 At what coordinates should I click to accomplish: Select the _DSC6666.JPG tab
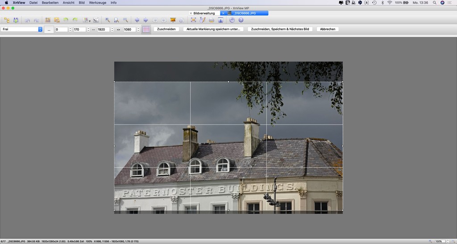click(x=245, y=13)
